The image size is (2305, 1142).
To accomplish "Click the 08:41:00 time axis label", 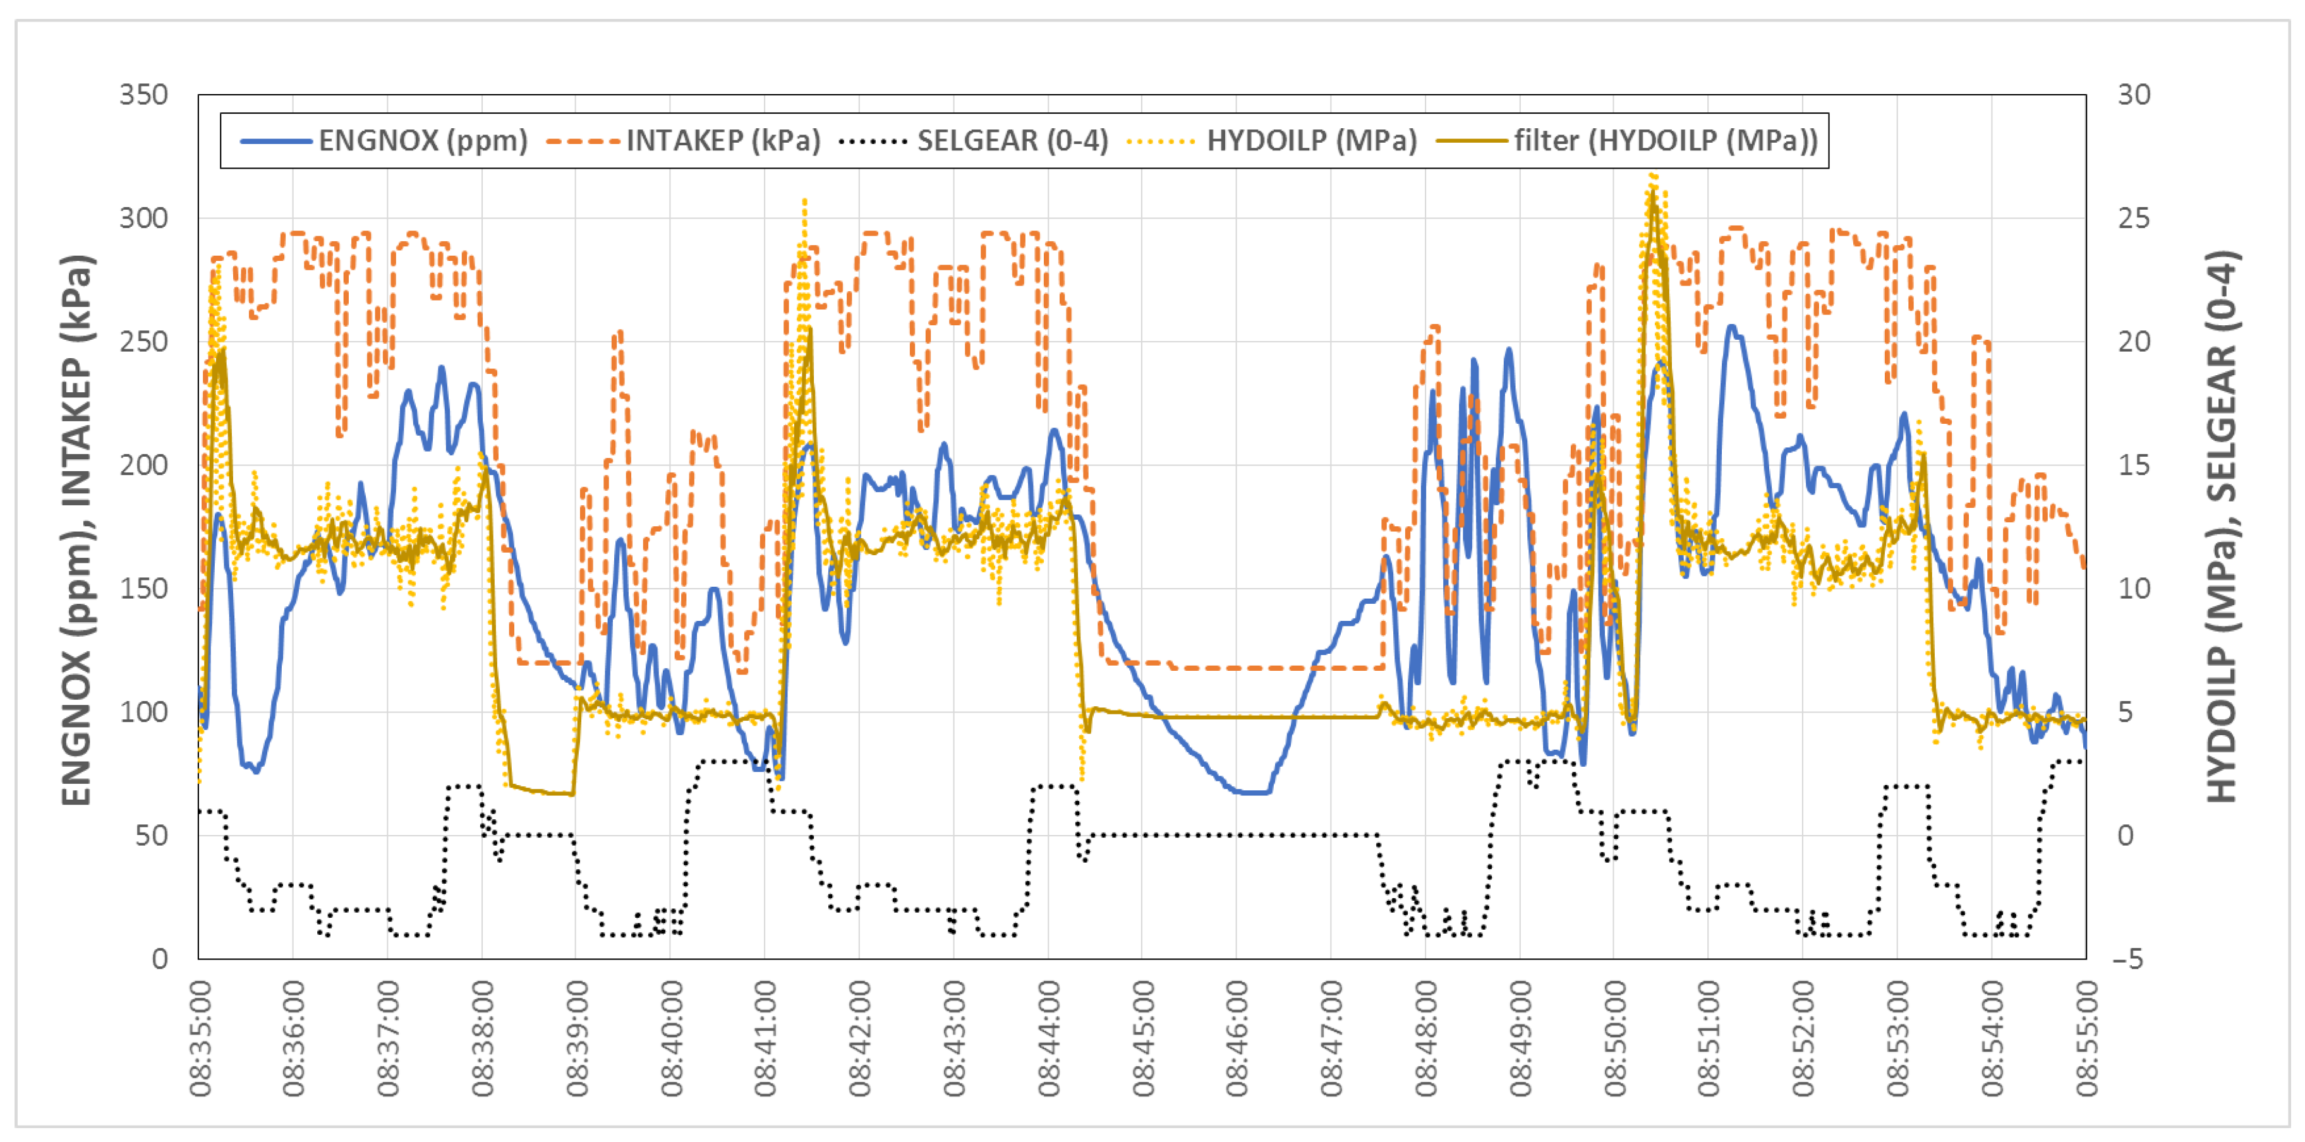I will (766, 1038).
